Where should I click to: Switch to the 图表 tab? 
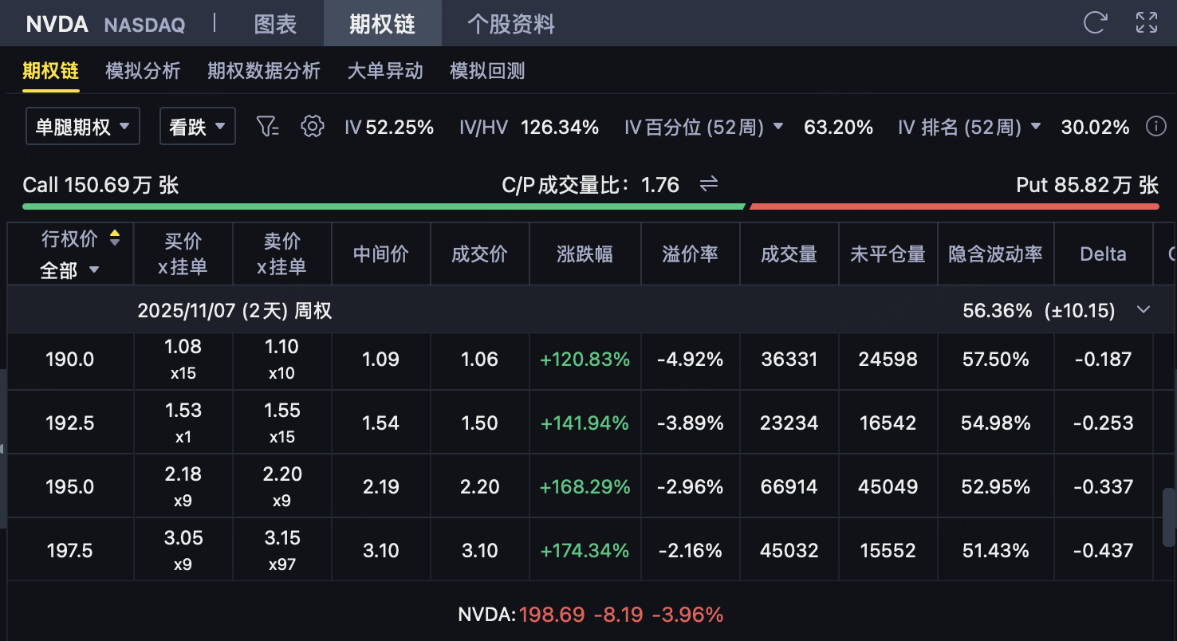pyautogui.click(x=275, y=24)
